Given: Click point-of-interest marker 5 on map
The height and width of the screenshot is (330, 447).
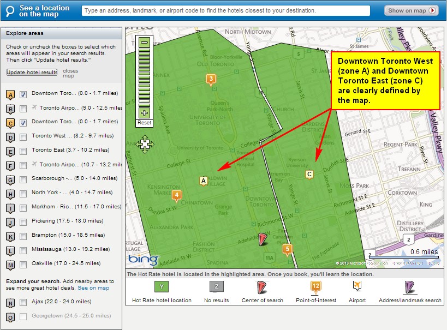Looking at the screenshot, I should [x=287, y=249].
